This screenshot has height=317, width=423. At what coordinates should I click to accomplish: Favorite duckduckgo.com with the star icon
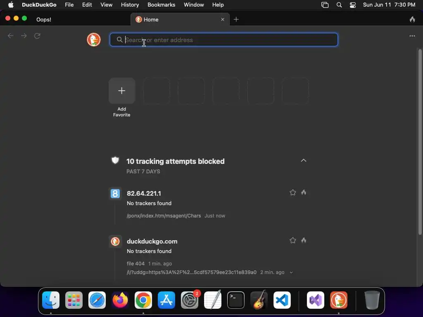coord(293,241)
